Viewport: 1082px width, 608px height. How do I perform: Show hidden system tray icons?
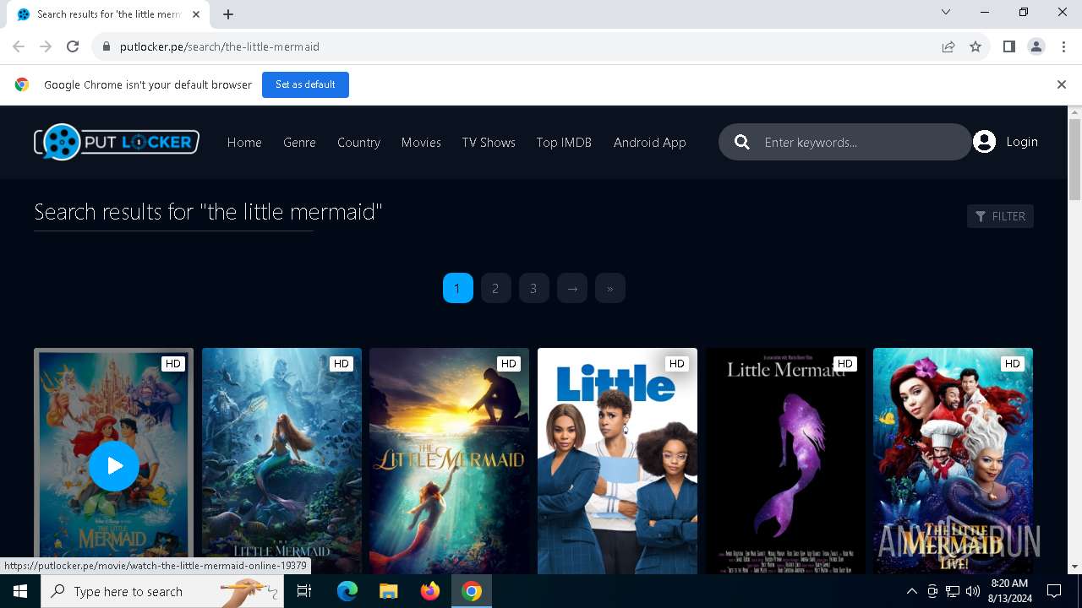pos(911,591)
